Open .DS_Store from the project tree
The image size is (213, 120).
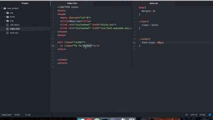(x=15, y=25)
